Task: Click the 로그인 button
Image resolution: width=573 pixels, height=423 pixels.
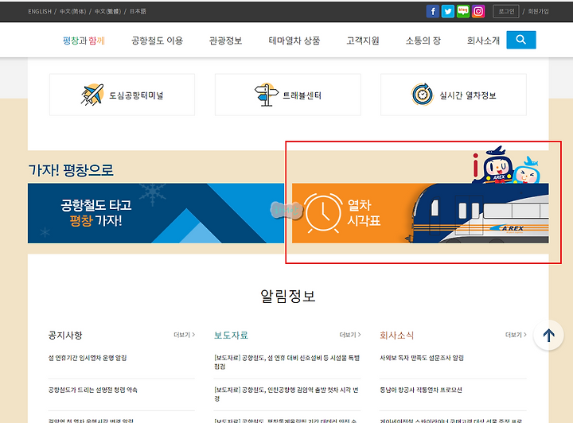Action: tap(506, 11)
